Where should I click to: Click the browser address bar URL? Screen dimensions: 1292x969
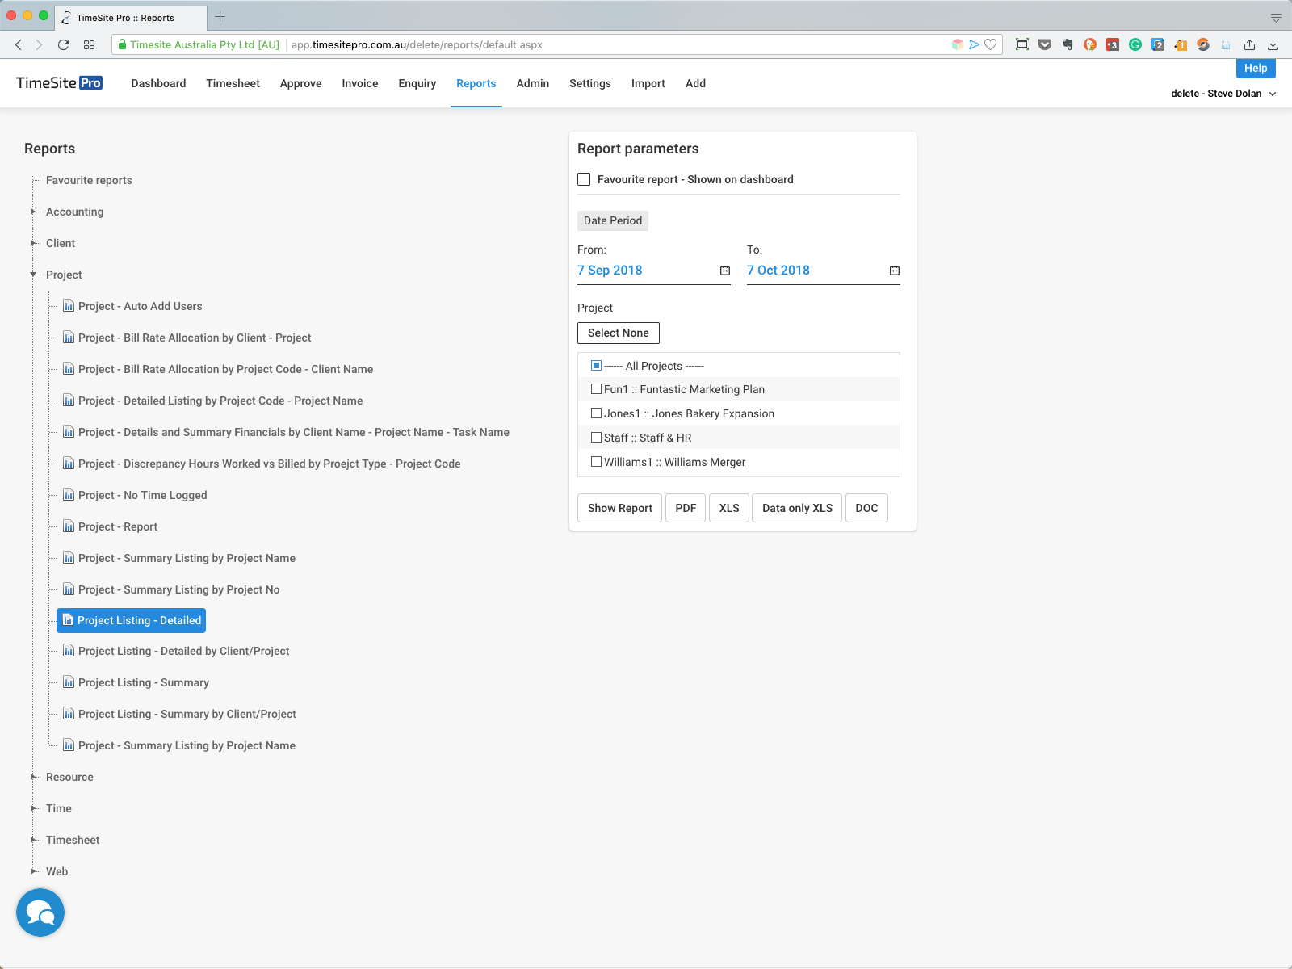(x=417, y=44)
